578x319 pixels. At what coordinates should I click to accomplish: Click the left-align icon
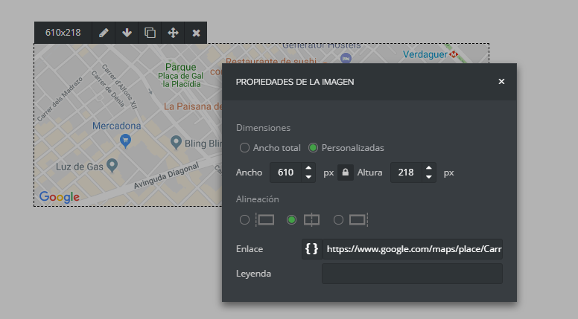[x=265, y=220]
